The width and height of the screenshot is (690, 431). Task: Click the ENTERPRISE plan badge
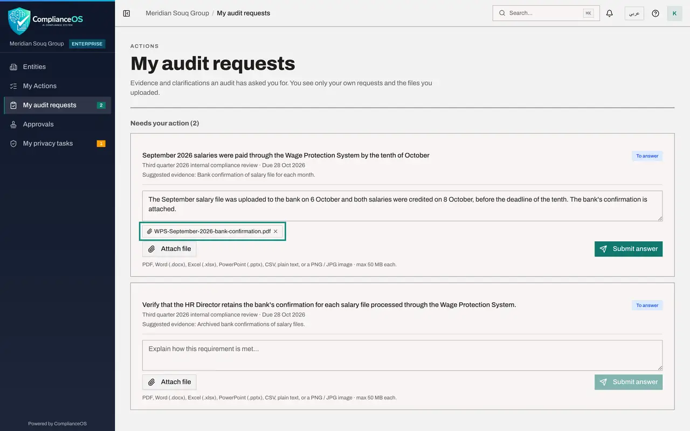(x=87, y=44)
